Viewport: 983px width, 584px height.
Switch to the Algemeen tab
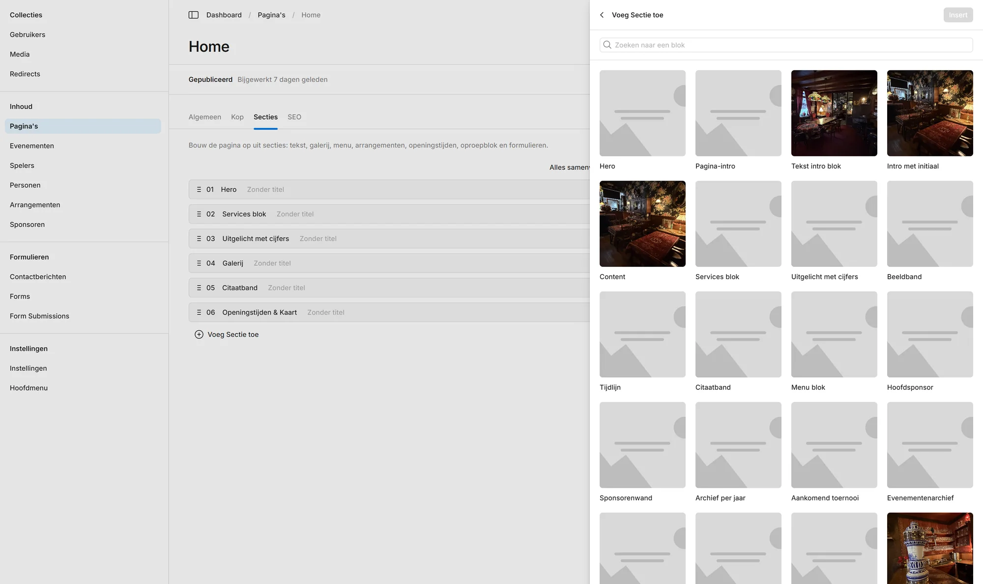point(205,117)
